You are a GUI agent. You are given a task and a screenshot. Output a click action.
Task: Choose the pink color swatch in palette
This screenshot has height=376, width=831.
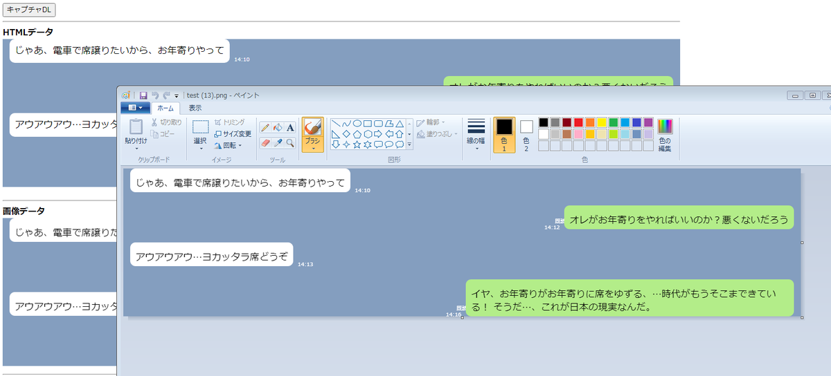579,134
